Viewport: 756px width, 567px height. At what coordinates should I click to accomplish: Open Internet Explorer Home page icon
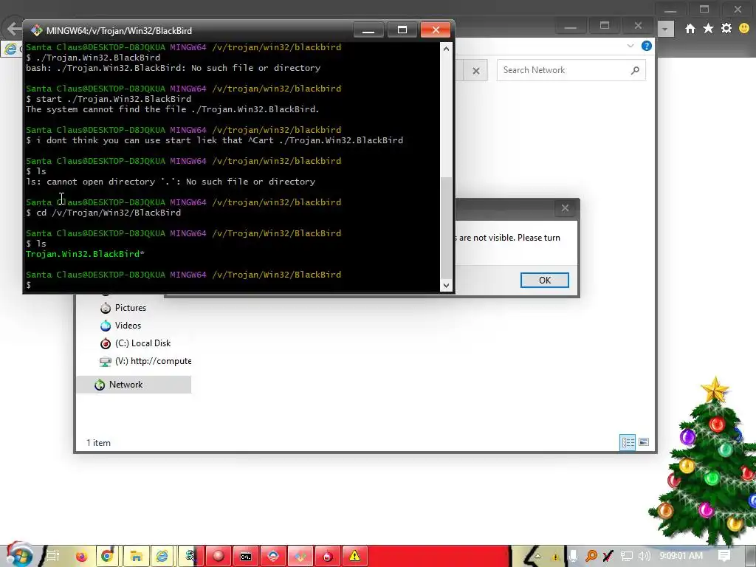coord(690,29)
